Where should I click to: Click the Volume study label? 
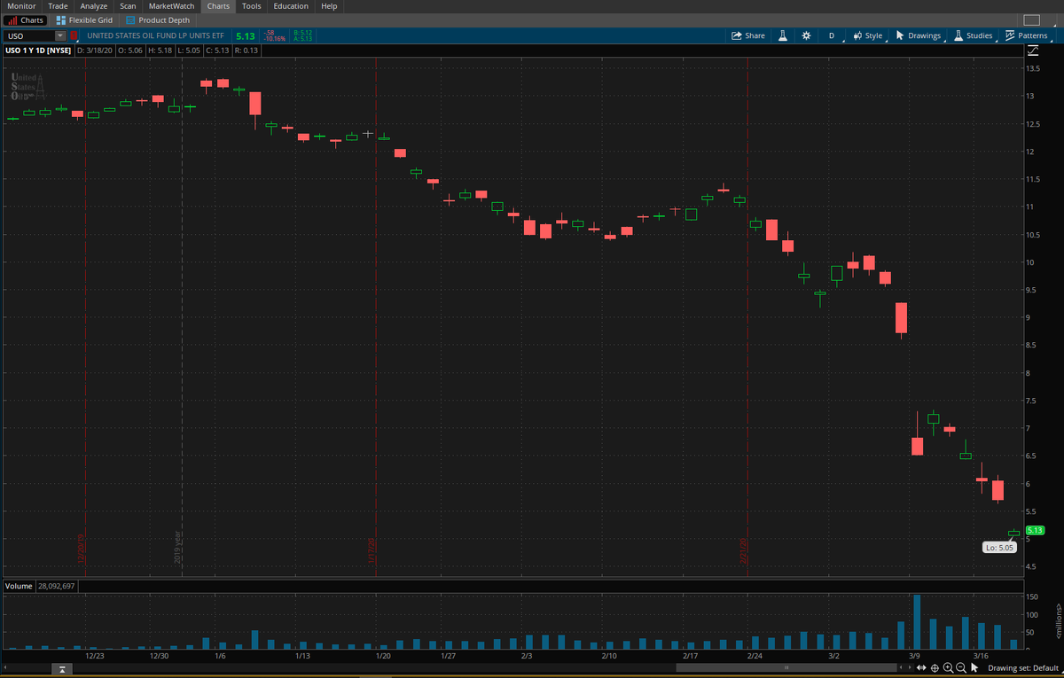pos(19,587)
